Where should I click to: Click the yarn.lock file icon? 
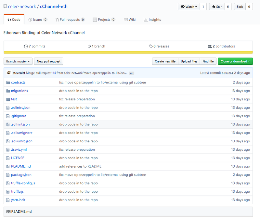[x=8, y=200]
